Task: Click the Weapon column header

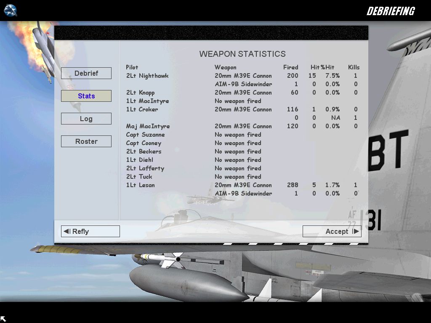Action: tap(226, 67)
